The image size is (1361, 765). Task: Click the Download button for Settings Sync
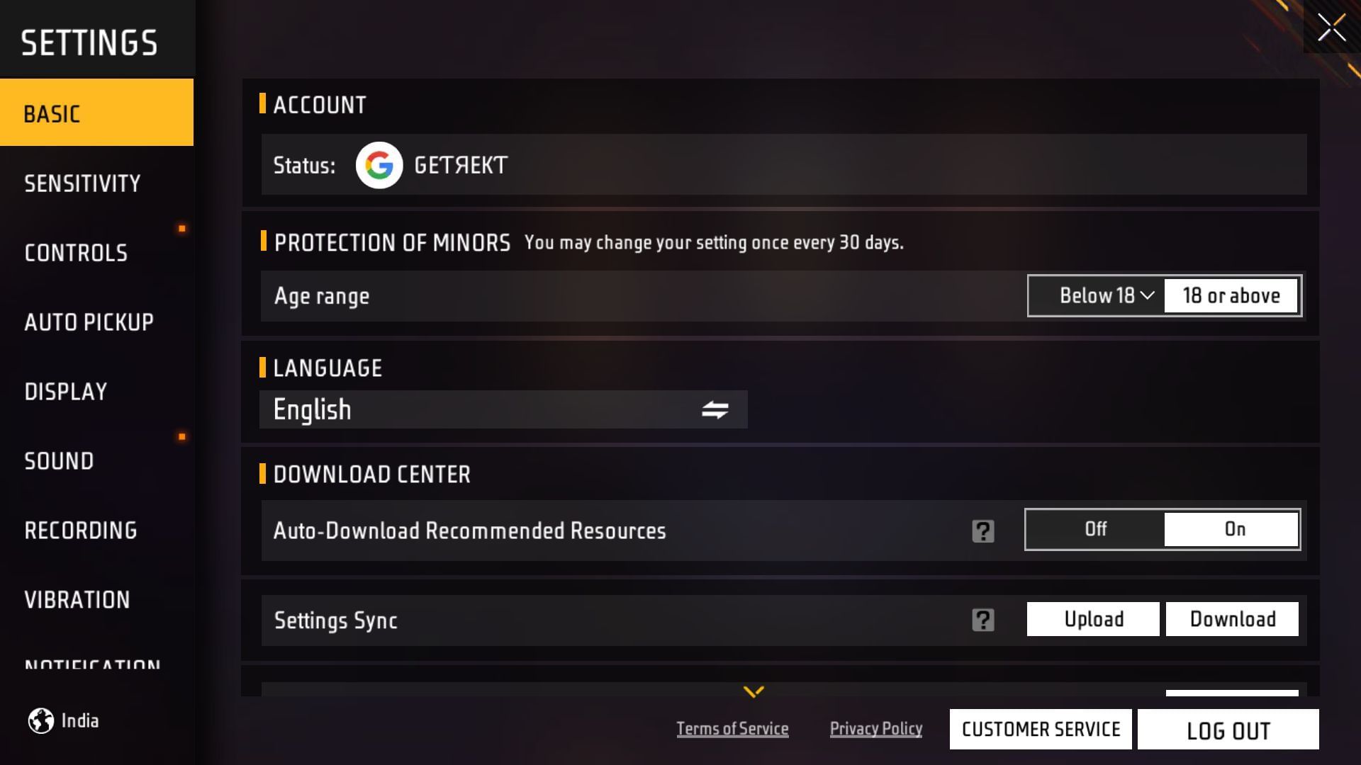coord(1232,618)
